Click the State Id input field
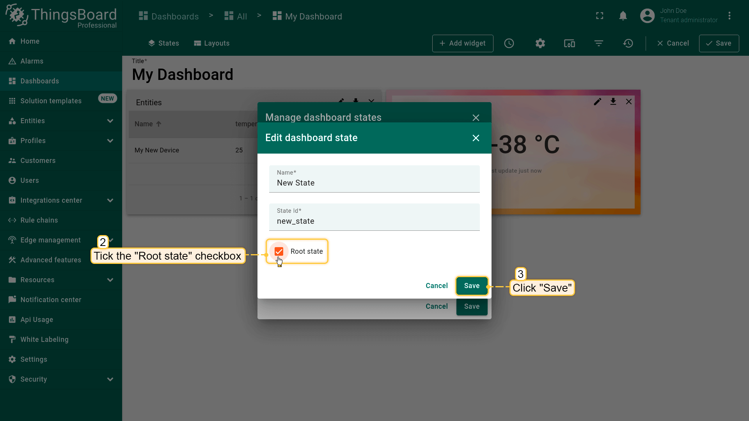 coord(374,221)
